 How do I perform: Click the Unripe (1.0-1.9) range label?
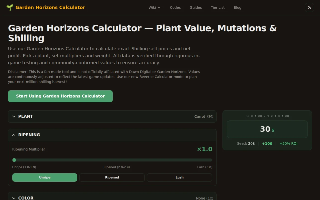(x=24, y=167)
